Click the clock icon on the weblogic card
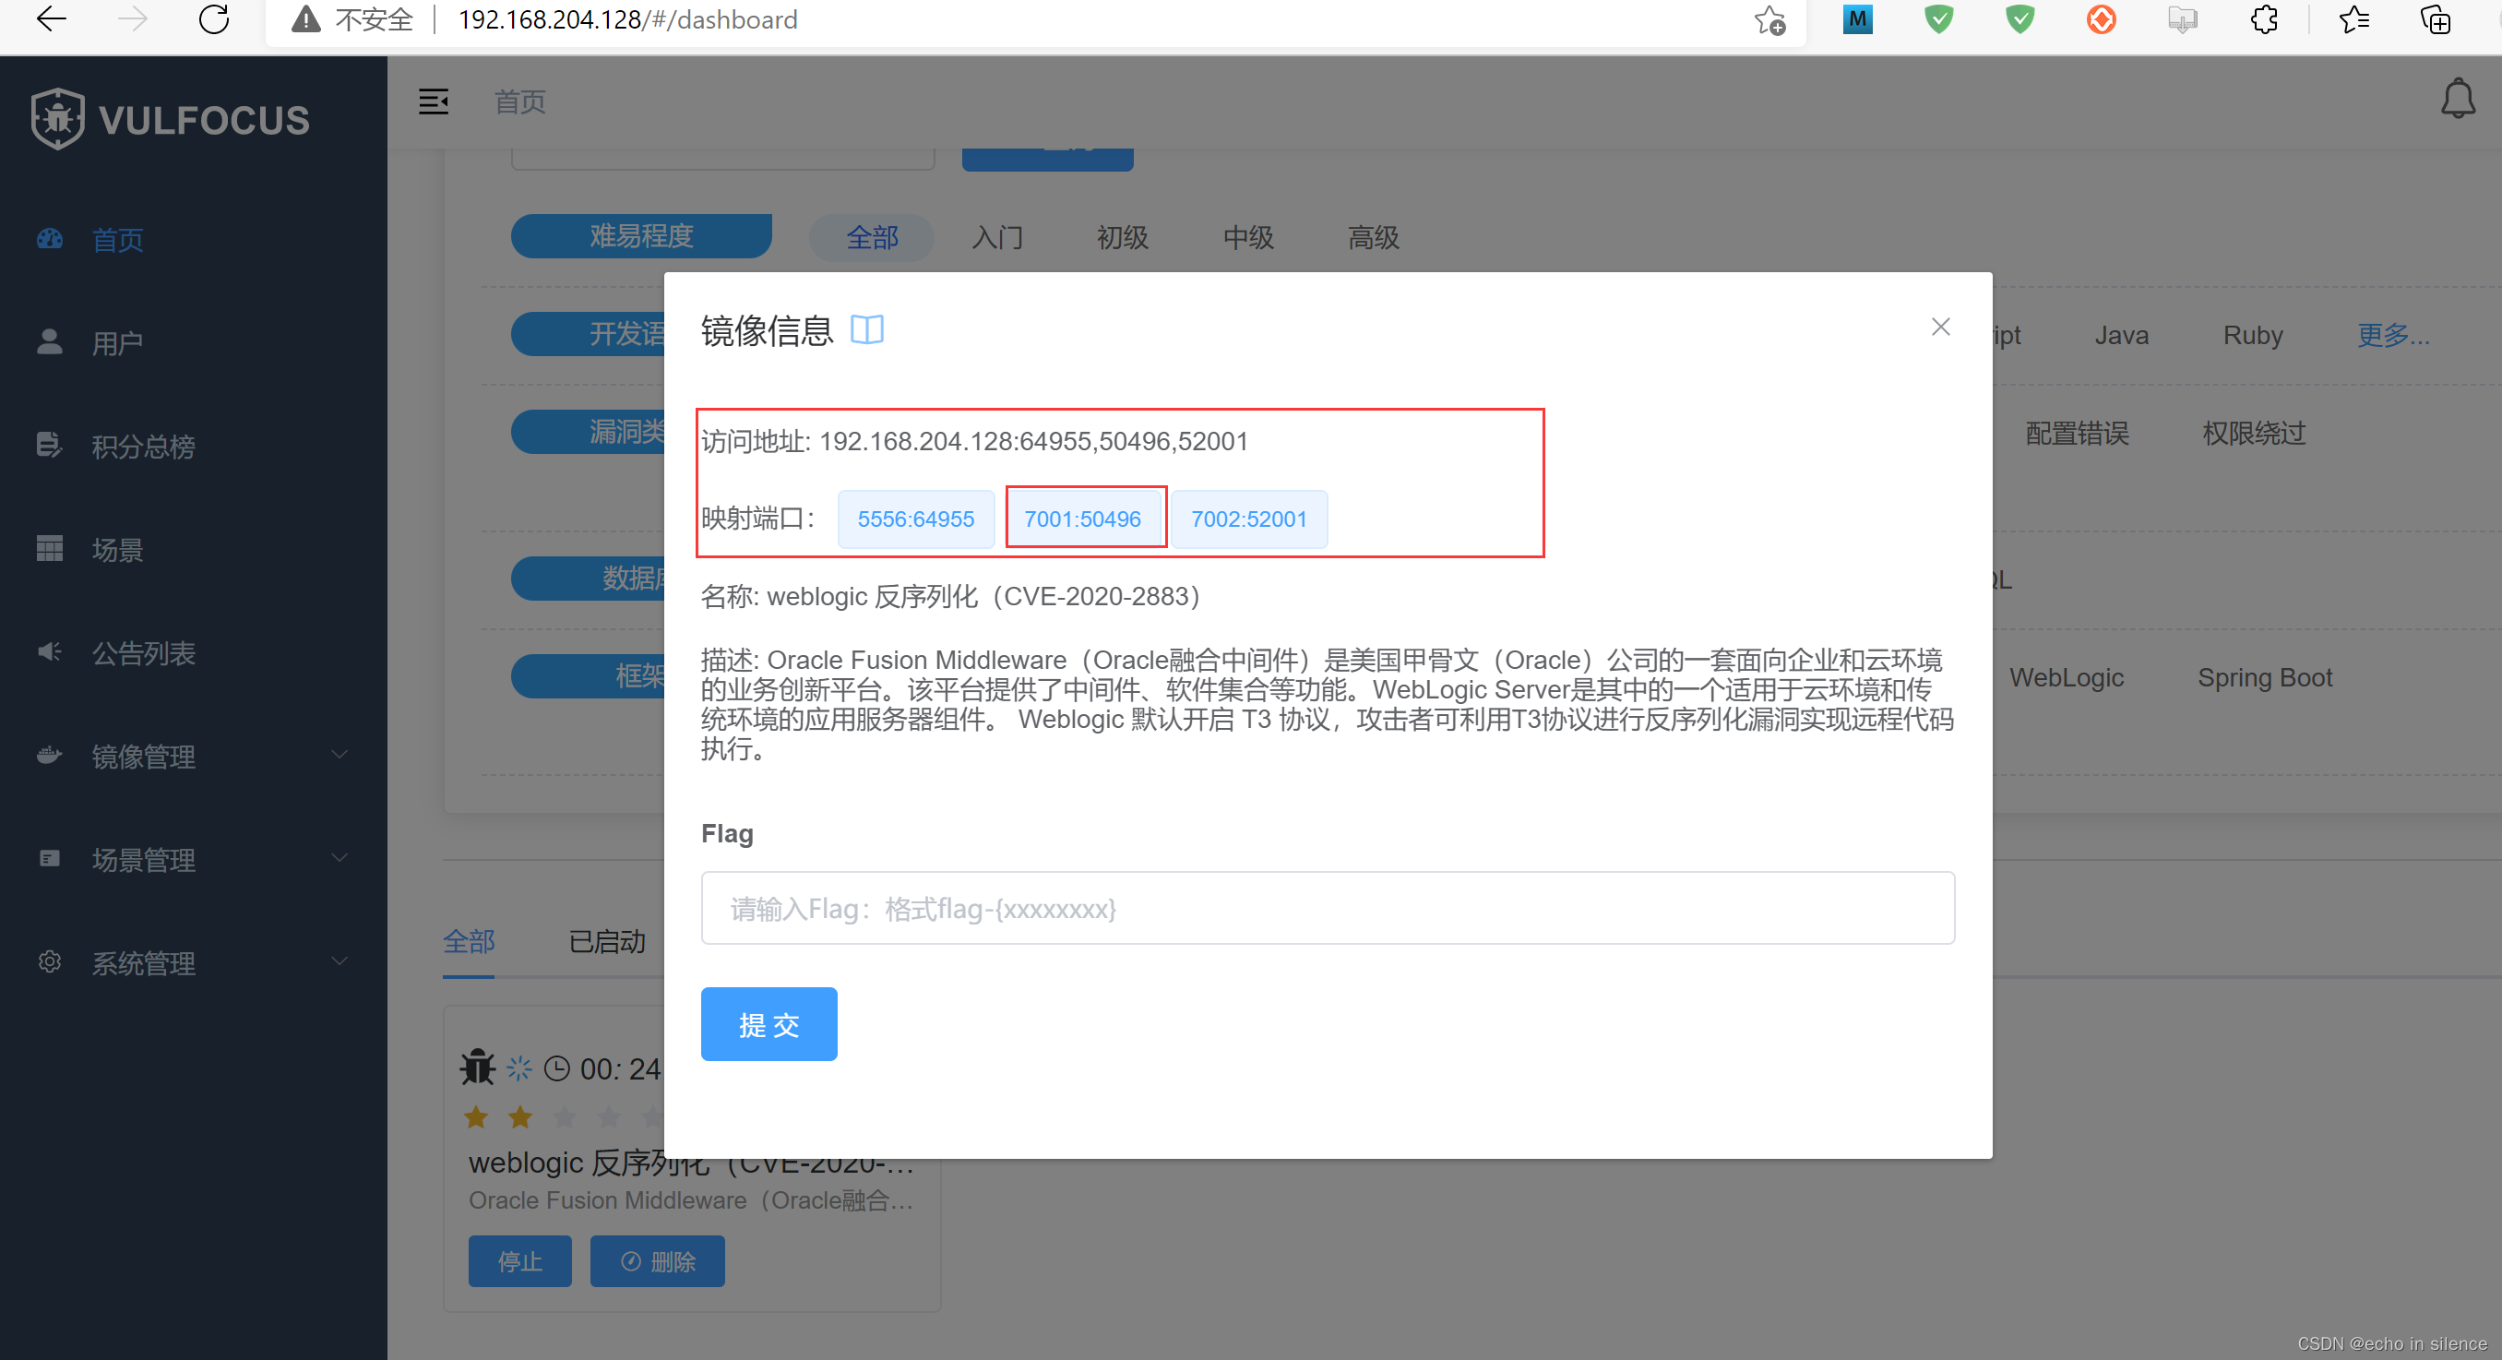2502x1360 pixels. coord(556,1068)
